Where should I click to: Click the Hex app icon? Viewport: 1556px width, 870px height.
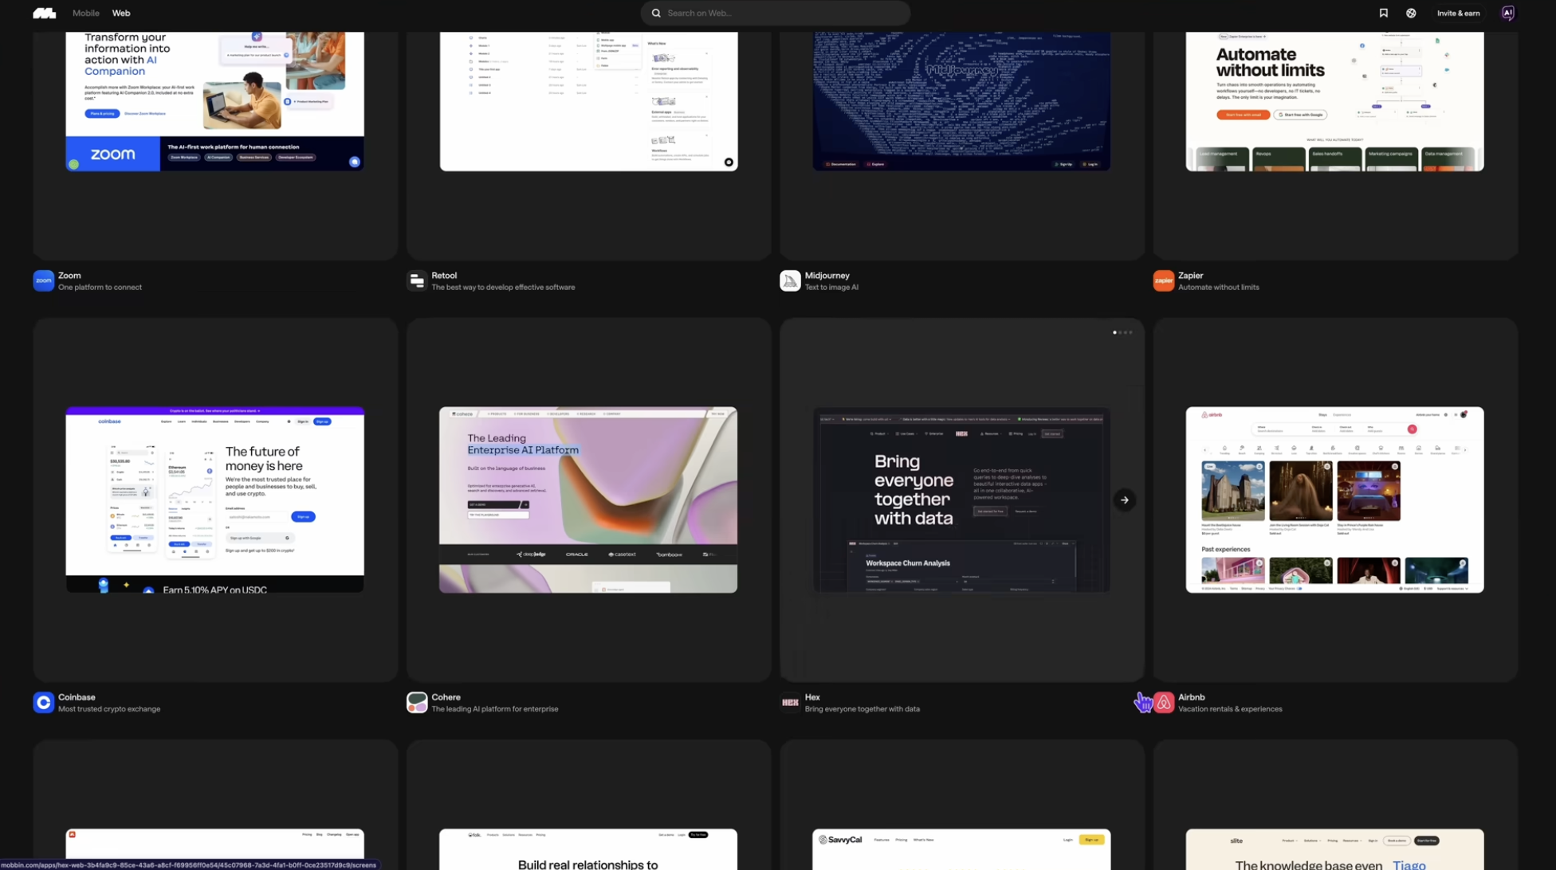click(790, 702)
